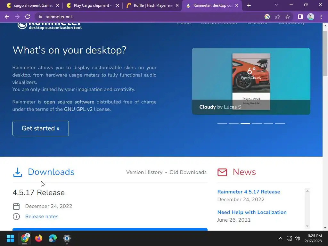Select the first carousel slide indicator
Image resolution: width=328 pixels, height=246 pixels.
[222, 123]
